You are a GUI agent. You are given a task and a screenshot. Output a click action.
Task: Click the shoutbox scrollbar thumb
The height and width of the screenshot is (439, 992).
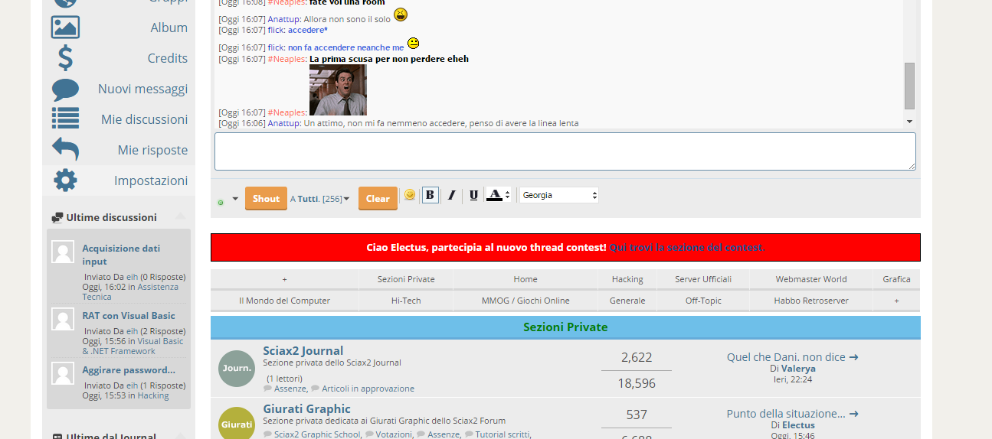(x=909, y=86)
